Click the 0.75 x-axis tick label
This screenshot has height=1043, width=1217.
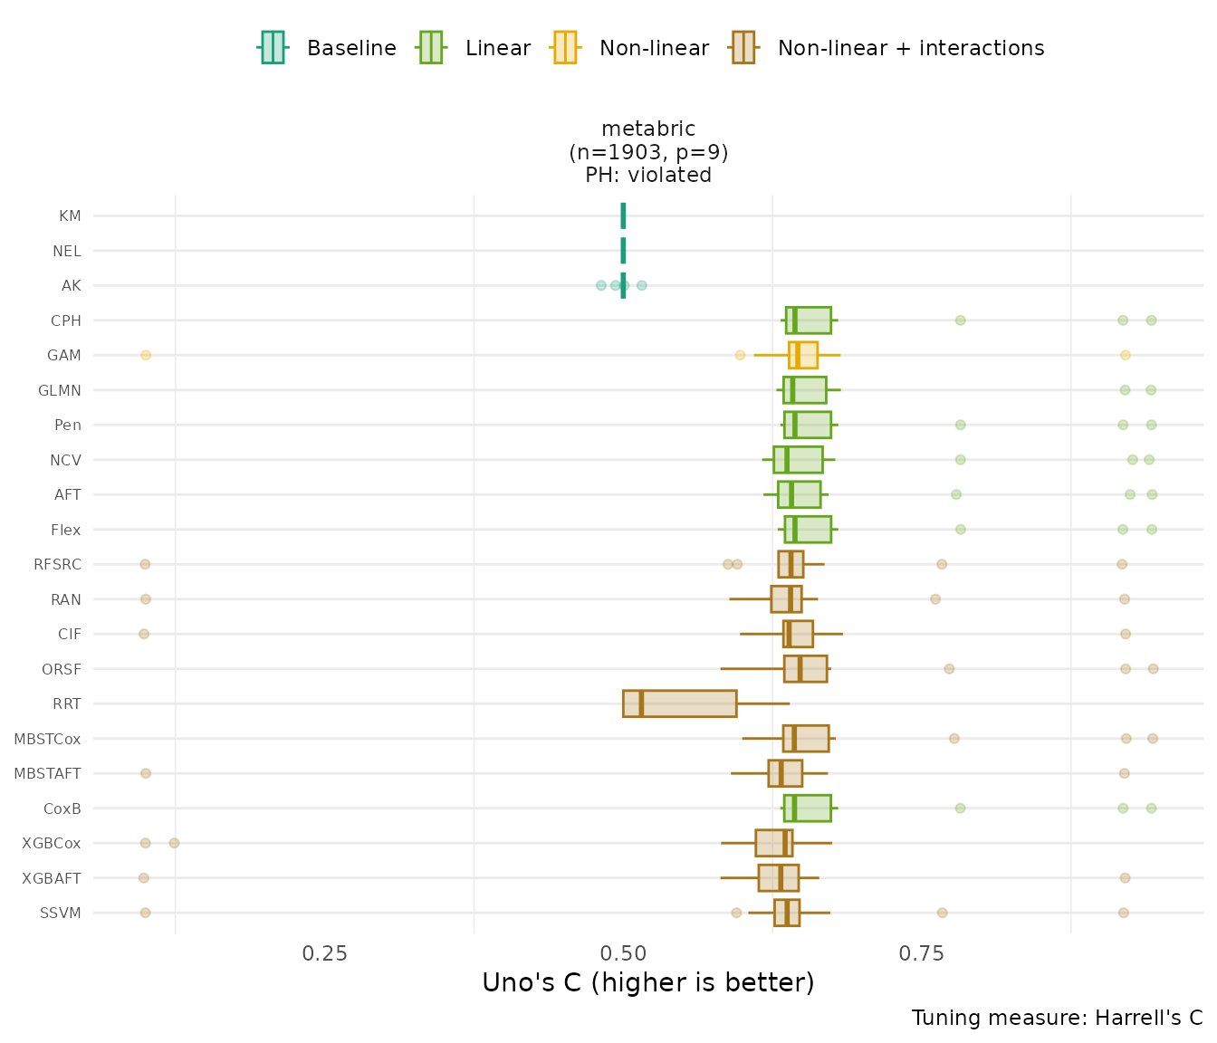click(922, 953)
